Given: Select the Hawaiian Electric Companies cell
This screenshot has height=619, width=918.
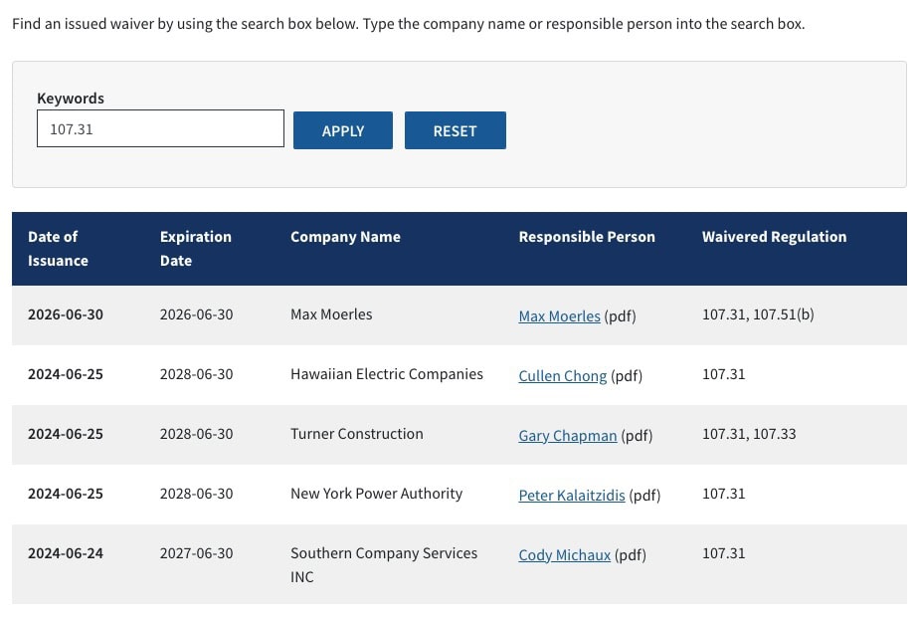Looking at the screenshot, I should (386, 374).
